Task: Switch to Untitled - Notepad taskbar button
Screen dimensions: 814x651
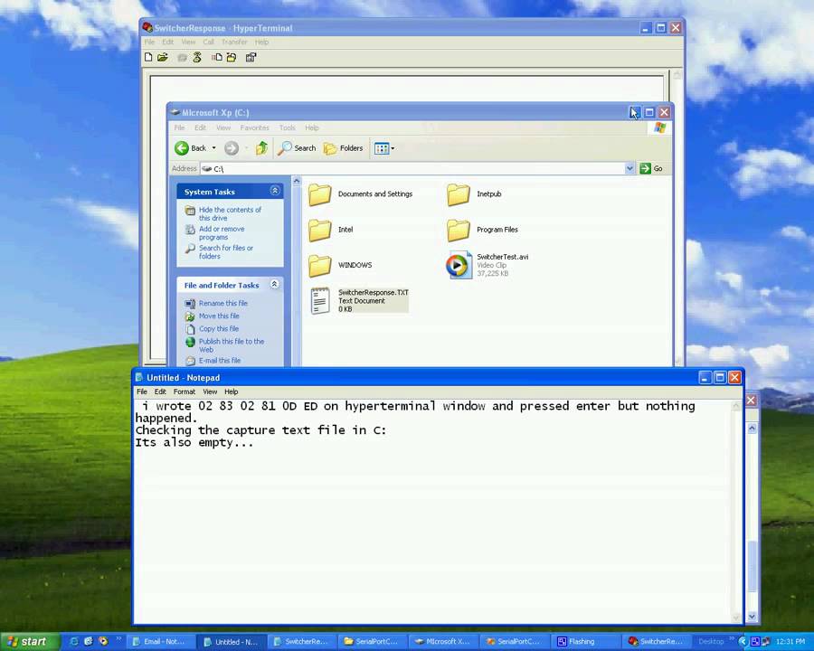Action: pyautogui.click(x=232, y=642)
